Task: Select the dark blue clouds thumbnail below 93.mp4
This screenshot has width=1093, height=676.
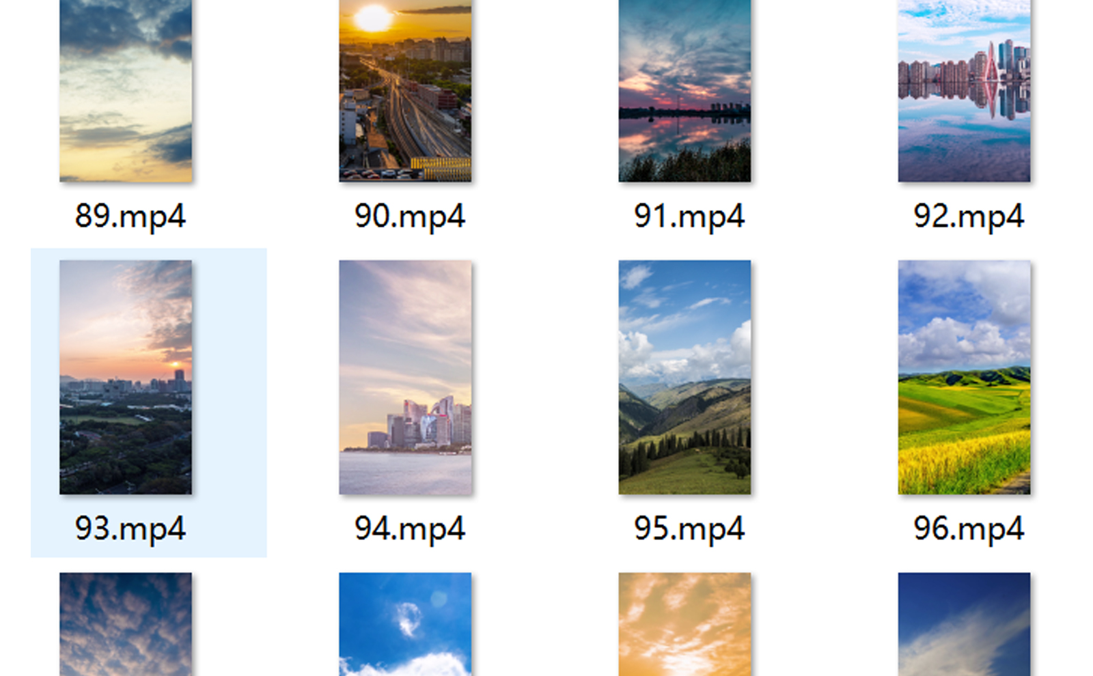Action: [x=126, y=624]
